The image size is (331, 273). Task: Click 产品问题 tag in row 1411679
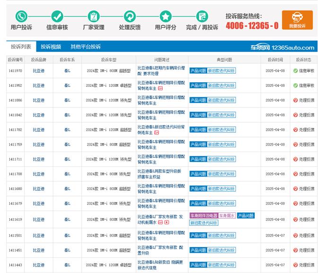click(198, 204)
